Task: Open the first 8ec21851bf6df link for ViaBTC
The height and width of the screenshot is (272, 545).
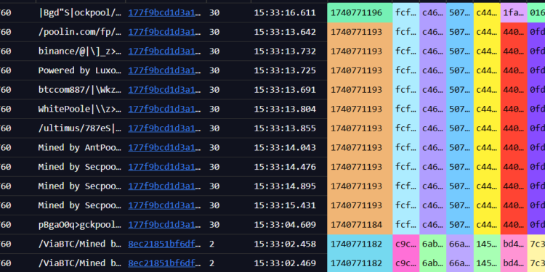Action: click(164, 244)
